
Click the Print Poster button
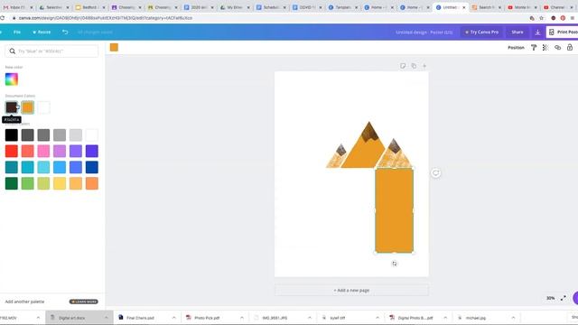click(x=563, y=32)
